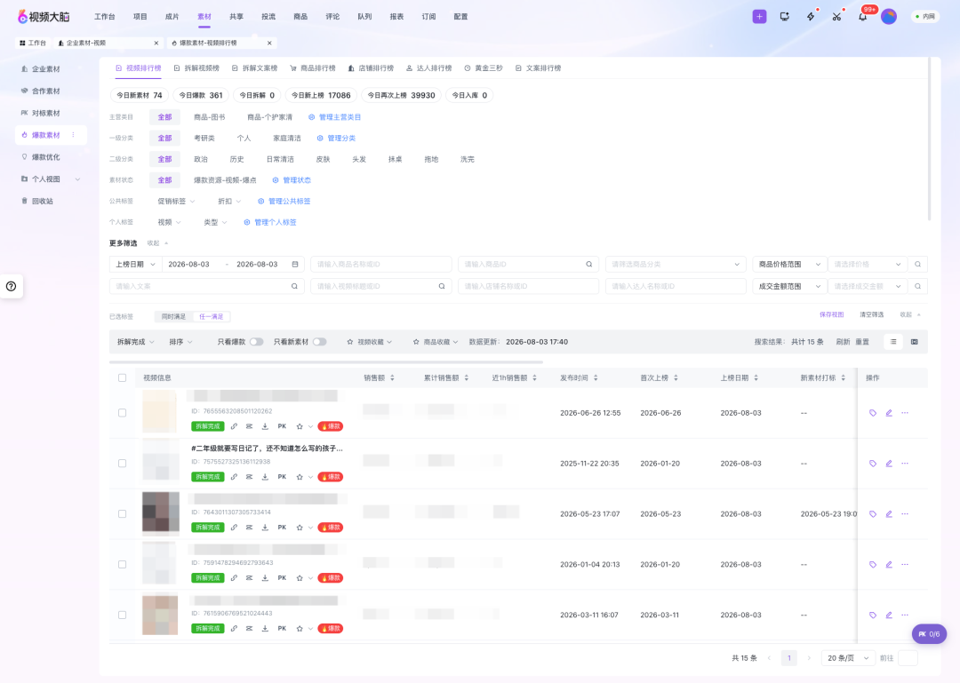Open the floating PK 0/6 button
This screenshot has width=960, height=683.
click(929, 634)
